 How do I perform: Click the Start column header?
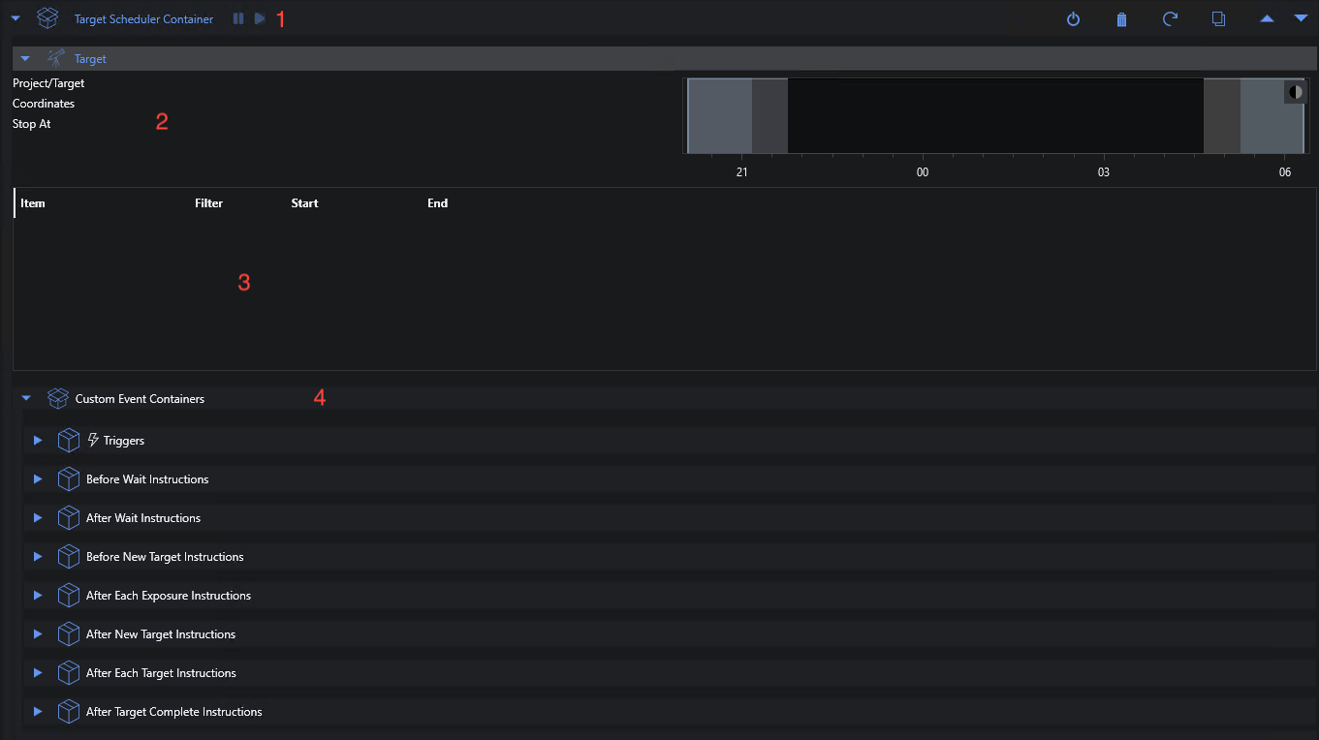(304, 203)
